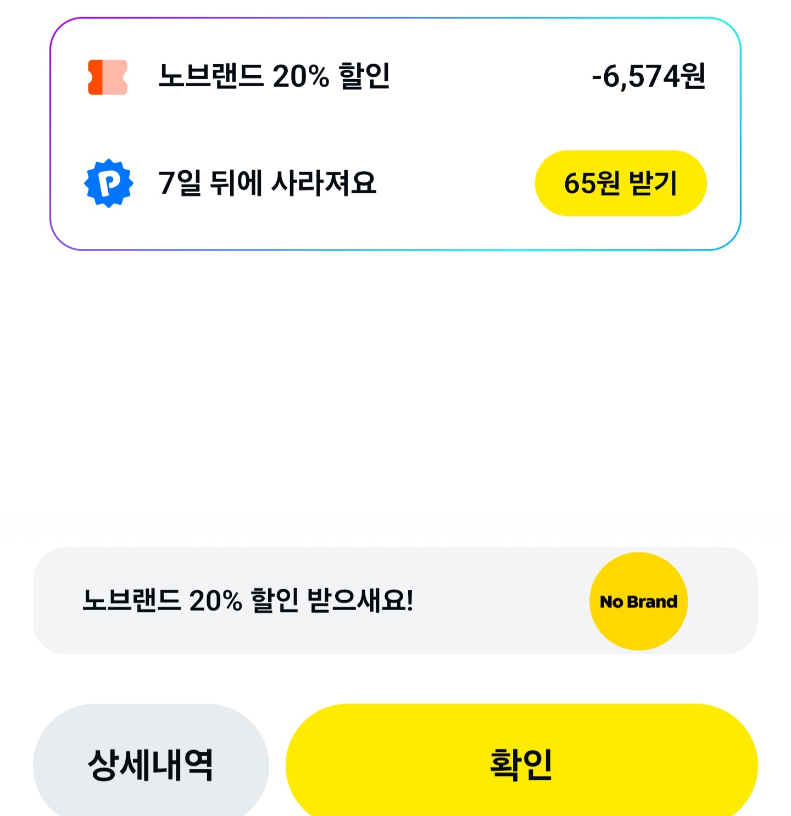Claim 65 won points via yellow pill
Viewport: 791px width, 816px height.
621,183
